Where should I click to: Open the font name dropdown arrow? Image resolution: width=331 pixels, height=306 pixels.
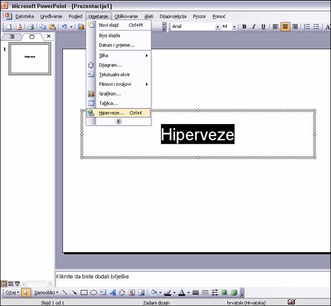pyautogui.click(x=217, y=27)
